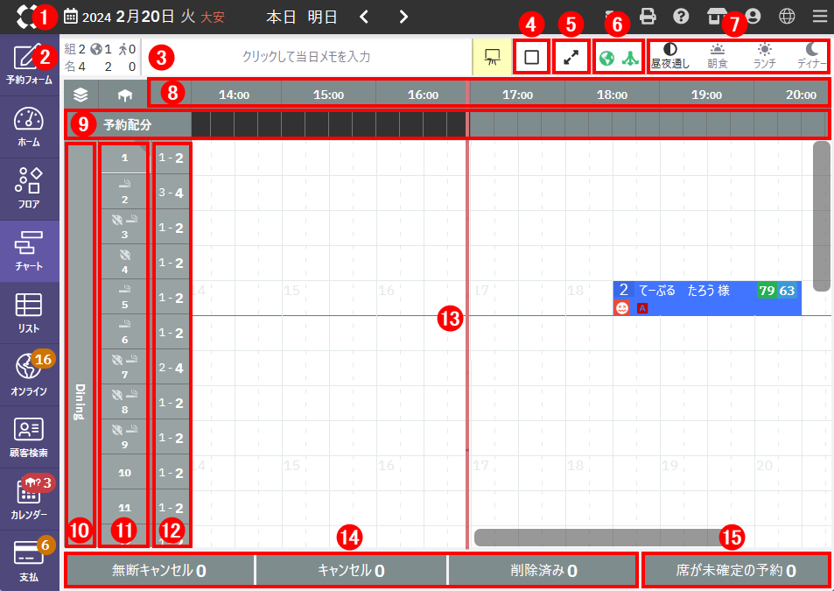Open オンライン reservations in sidebar

29,374
